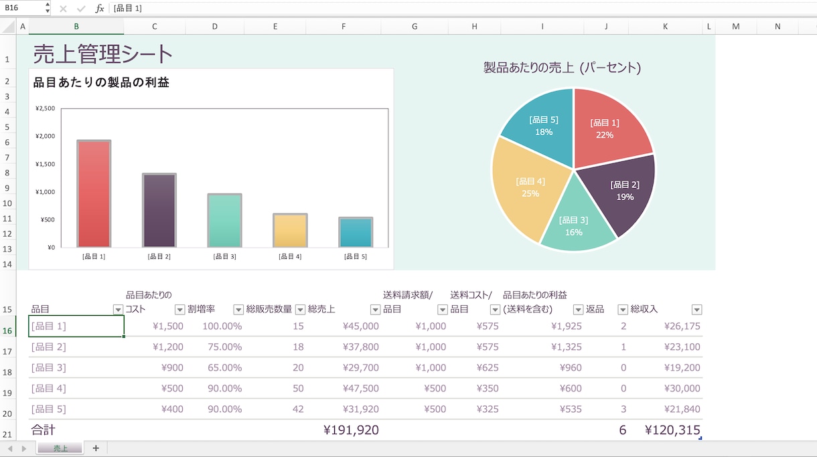Select the [品目 3] table cell

coord(76,367)
